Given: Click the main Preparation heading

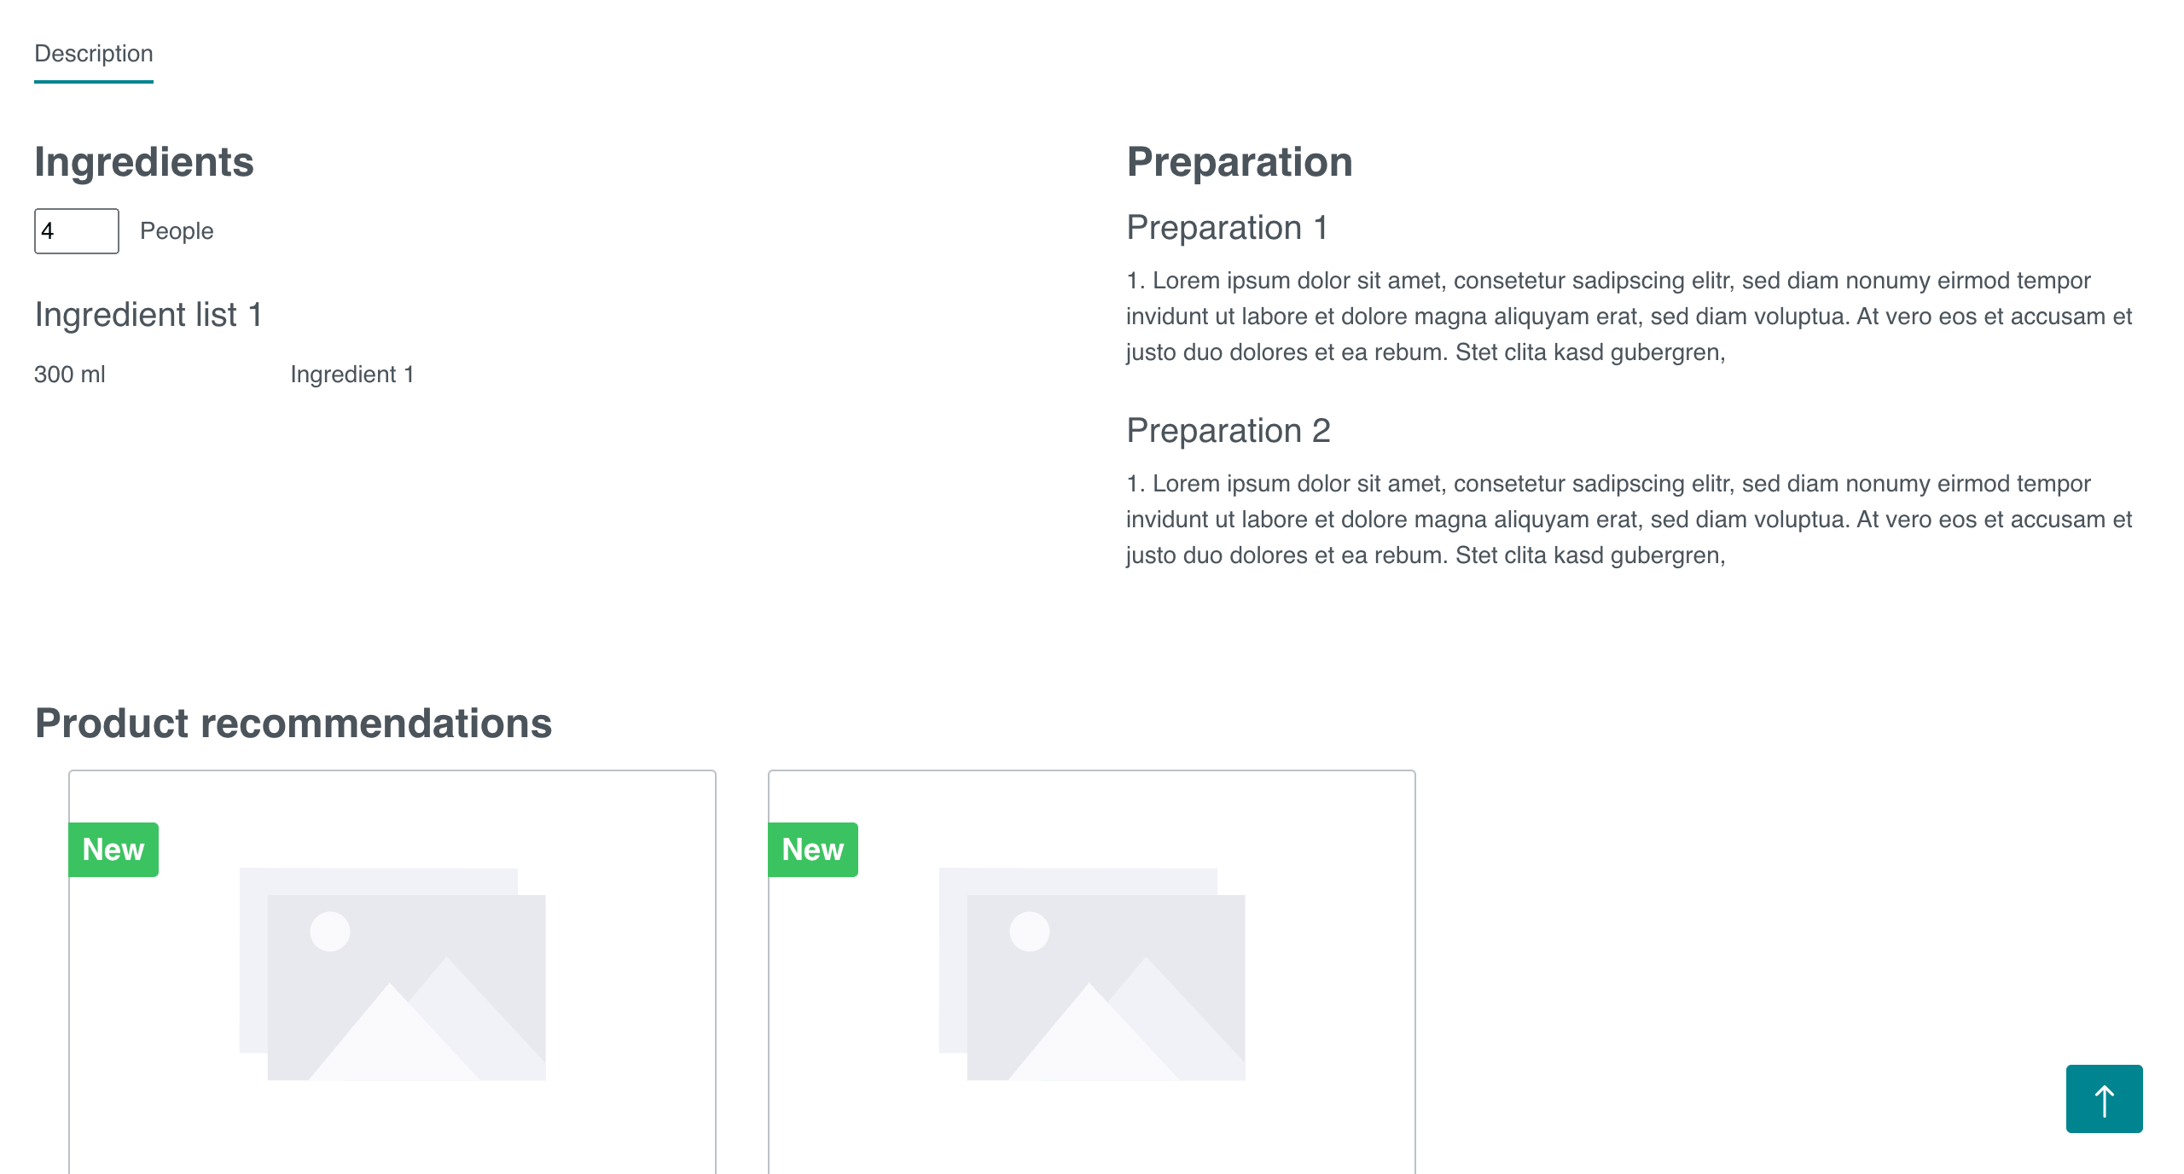Looking at the screenshot, I should pyautogui.click(x=1240, y=162).
